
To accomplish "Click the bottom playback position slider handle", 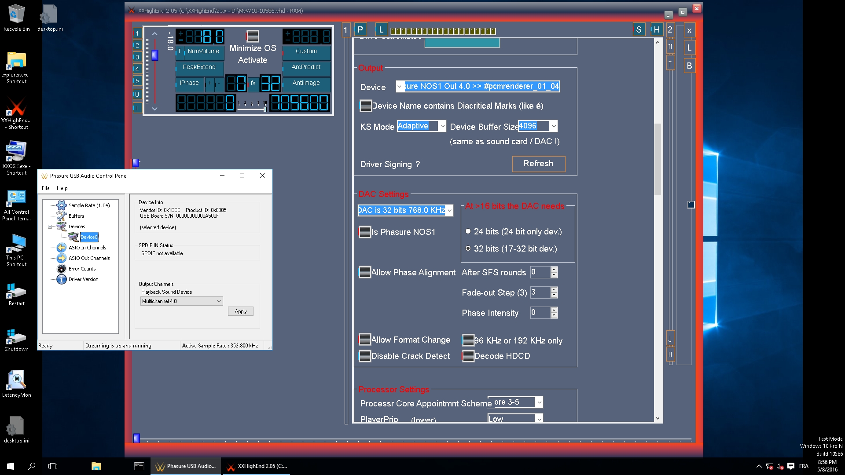I will tap(136, 438).
